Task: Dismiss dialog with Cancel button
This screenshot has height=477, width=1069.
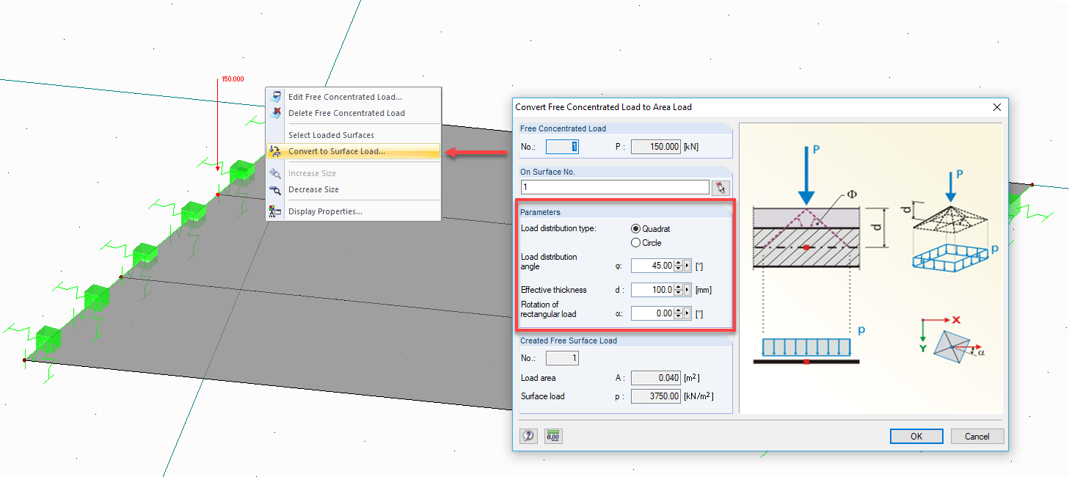Action: pyautogui.click(x=977, y=436)
